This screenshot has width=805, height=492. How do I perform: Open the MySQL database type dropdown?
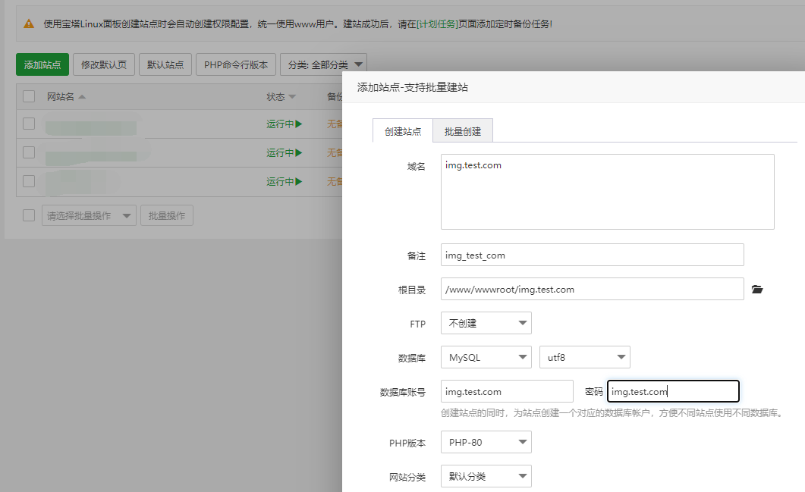point(486,357)
